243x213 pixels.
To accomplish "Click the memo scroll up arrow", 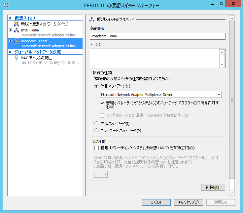I will click(222, 53).
